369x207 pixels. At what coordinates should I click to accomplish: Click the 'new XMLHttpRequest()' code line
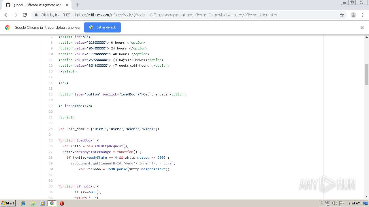click(96, 146)
